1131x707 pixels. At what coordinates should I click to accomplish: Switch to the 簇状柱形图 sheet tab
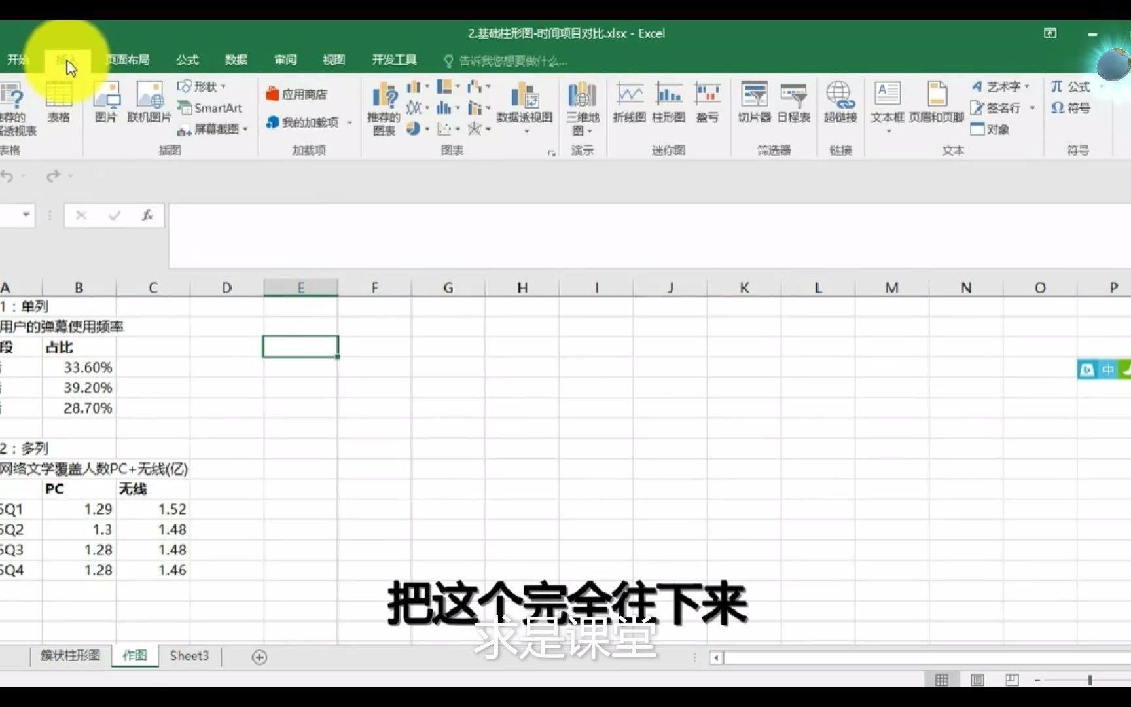(70, 655)
